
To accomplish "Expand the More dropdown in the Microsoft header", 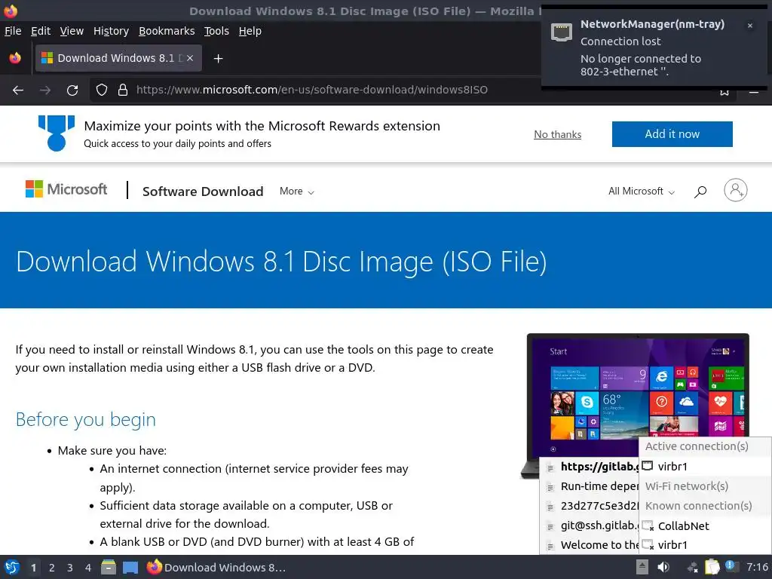I will point(296,191).
